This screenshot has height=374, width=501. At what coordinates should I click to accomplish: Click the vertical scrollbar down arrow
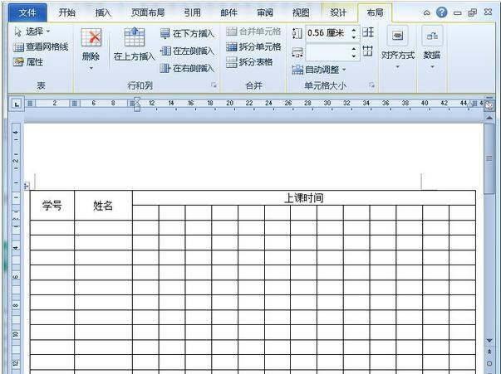489,341
